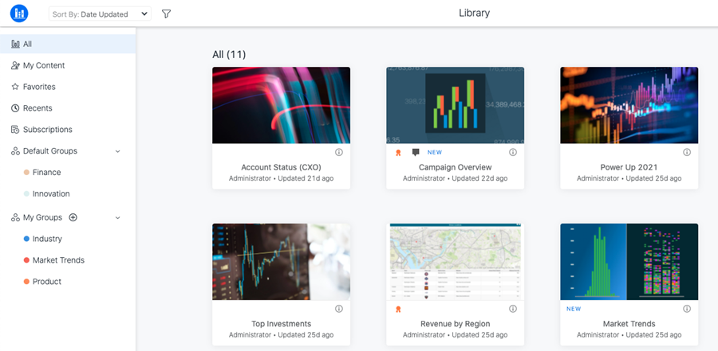Open info for Account Status (CXO)
718x351 pixels.
click(339, 152)
